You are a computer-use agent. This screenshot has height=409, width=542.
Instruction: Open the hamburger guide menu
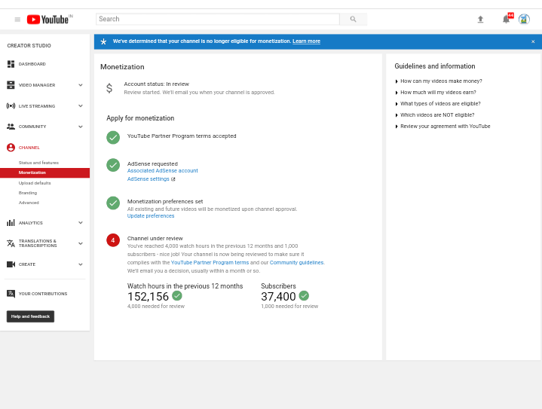pos(17,20)
